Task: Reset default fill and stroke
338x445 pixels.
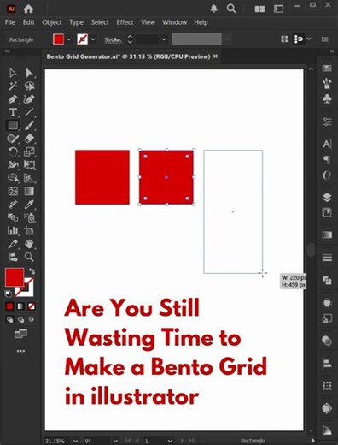Action: [x=8, y=294]
